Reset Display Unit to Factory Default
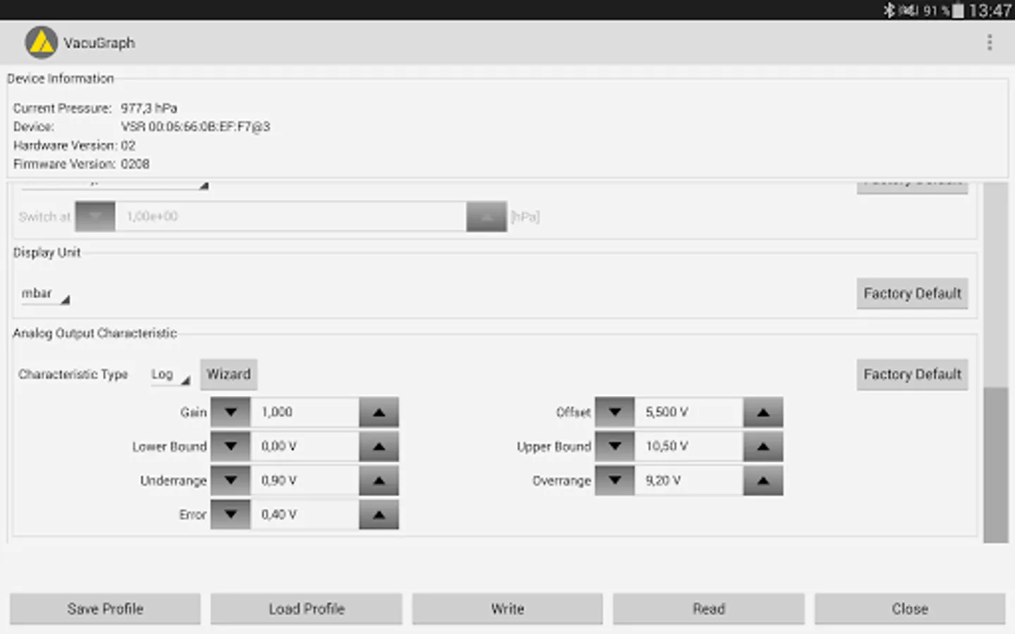This screenshot has width=1015, height=634. [x=912, y=293]
